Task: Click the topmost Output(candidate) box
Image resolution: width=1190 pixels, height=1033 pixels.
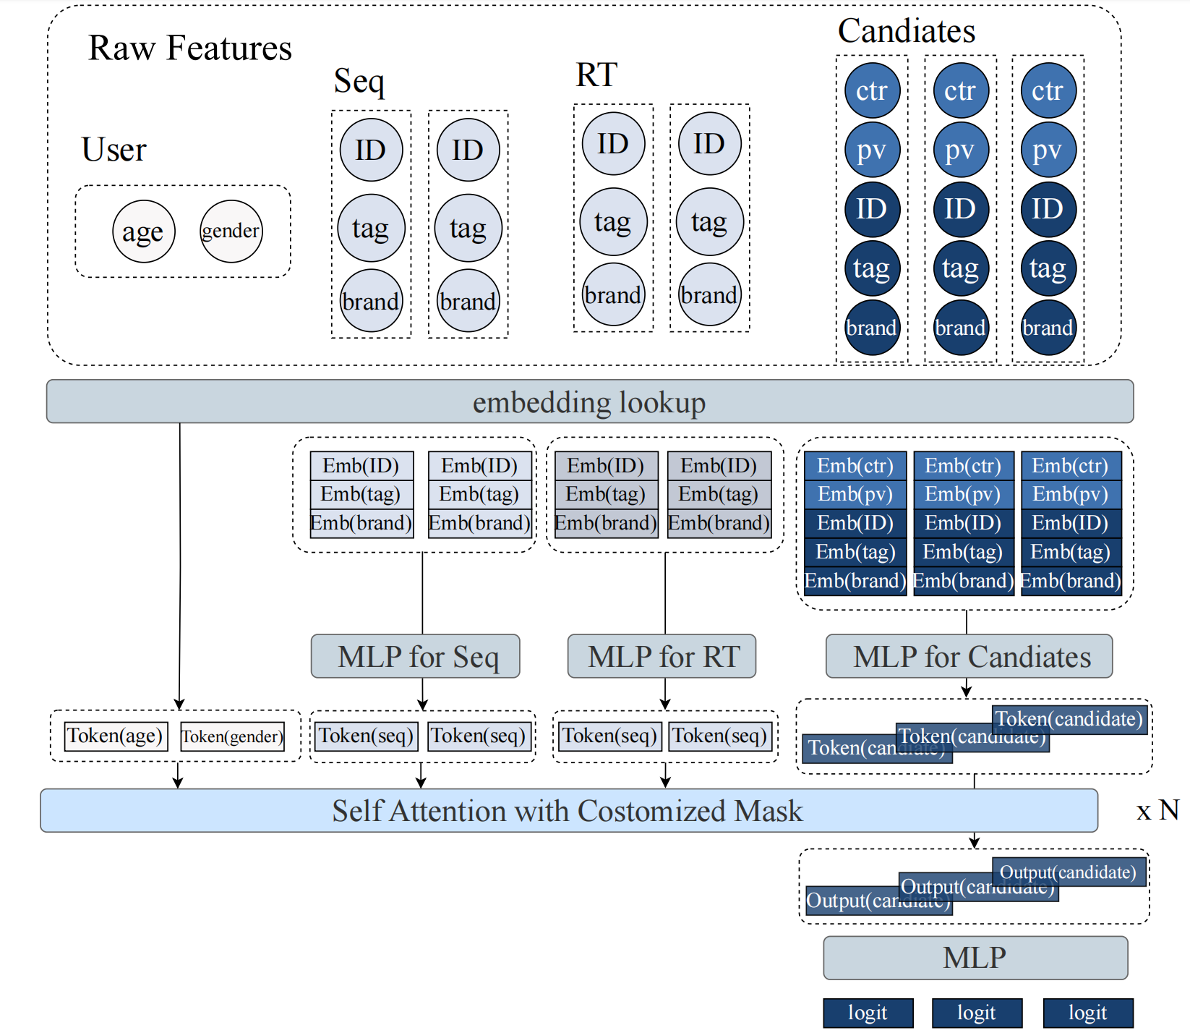Action: click(1069, 872)
